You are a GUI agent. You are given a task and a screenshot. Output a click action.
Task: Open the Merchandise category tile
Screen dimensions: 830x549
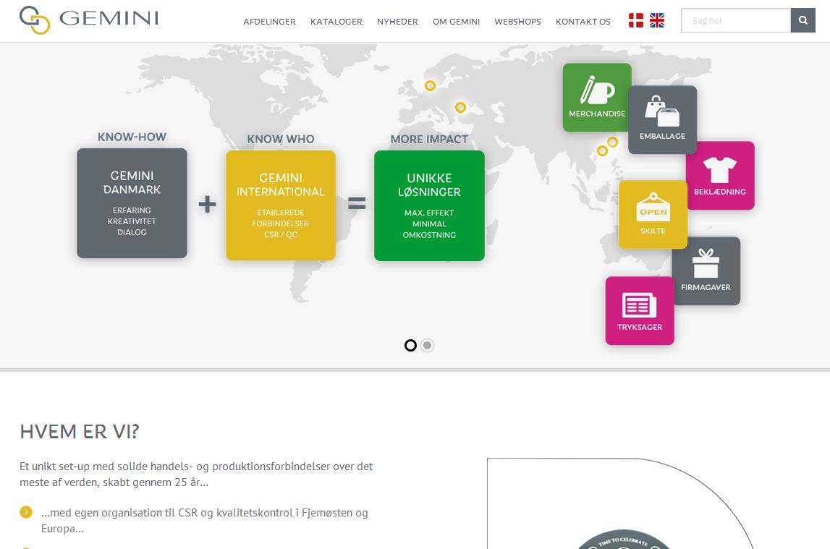(x=597, y=98)
